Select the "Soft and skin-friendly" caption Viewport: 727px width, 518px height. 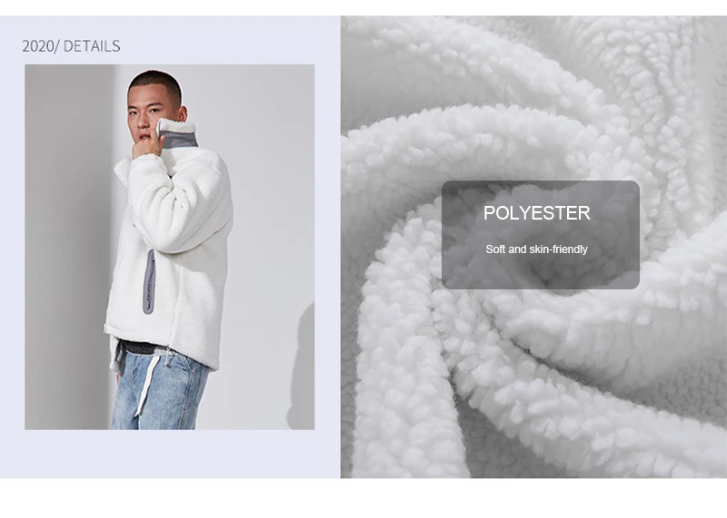click(x=536, y=249)
